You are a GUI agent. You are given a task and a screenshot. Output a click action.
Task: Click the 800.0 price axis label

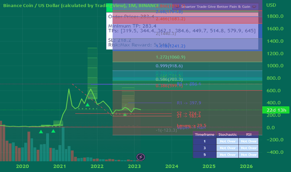pos(274,78)
